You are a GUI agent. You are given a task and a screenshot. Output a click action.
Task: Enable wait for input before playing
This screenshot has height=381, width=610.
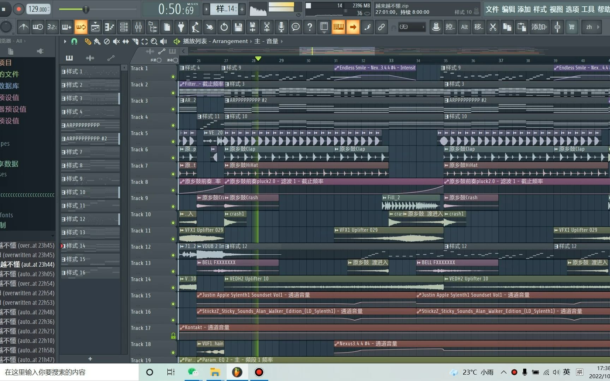tap(38, 27)
